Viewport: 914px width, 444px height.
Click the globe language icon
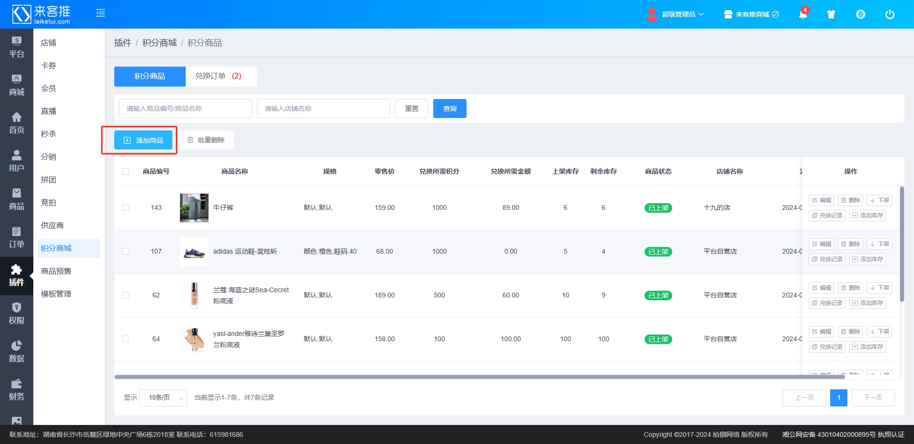(860, 14)
